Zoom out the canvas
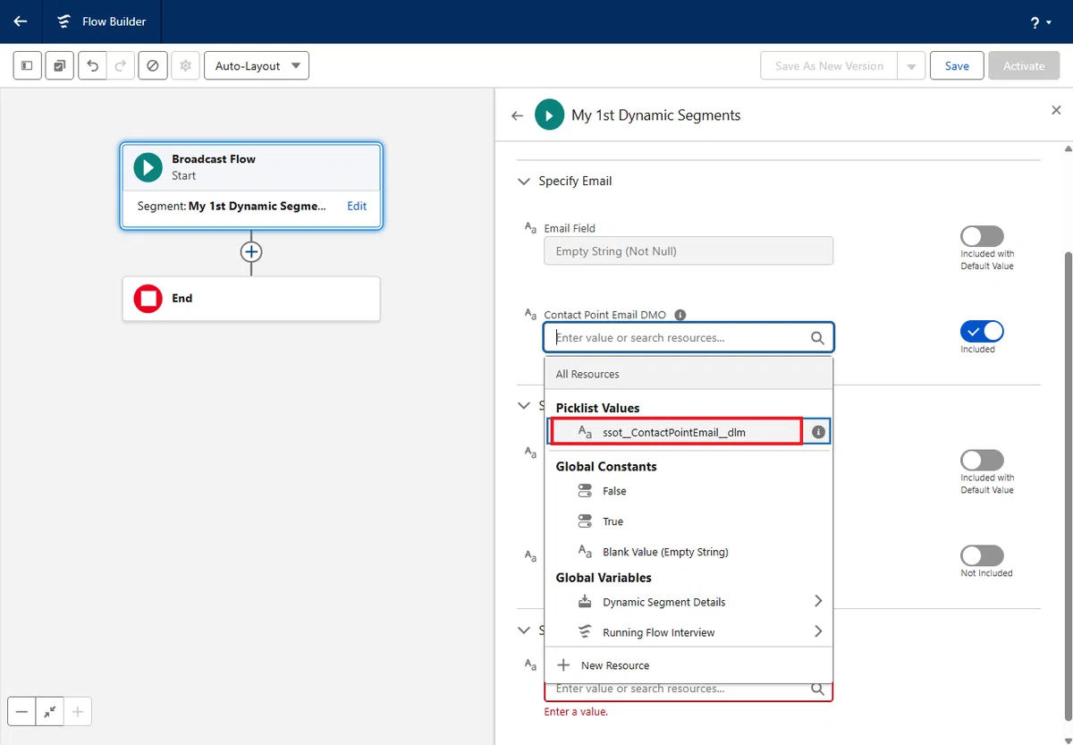Screen dimensions: 1073x745 [21, 712]
